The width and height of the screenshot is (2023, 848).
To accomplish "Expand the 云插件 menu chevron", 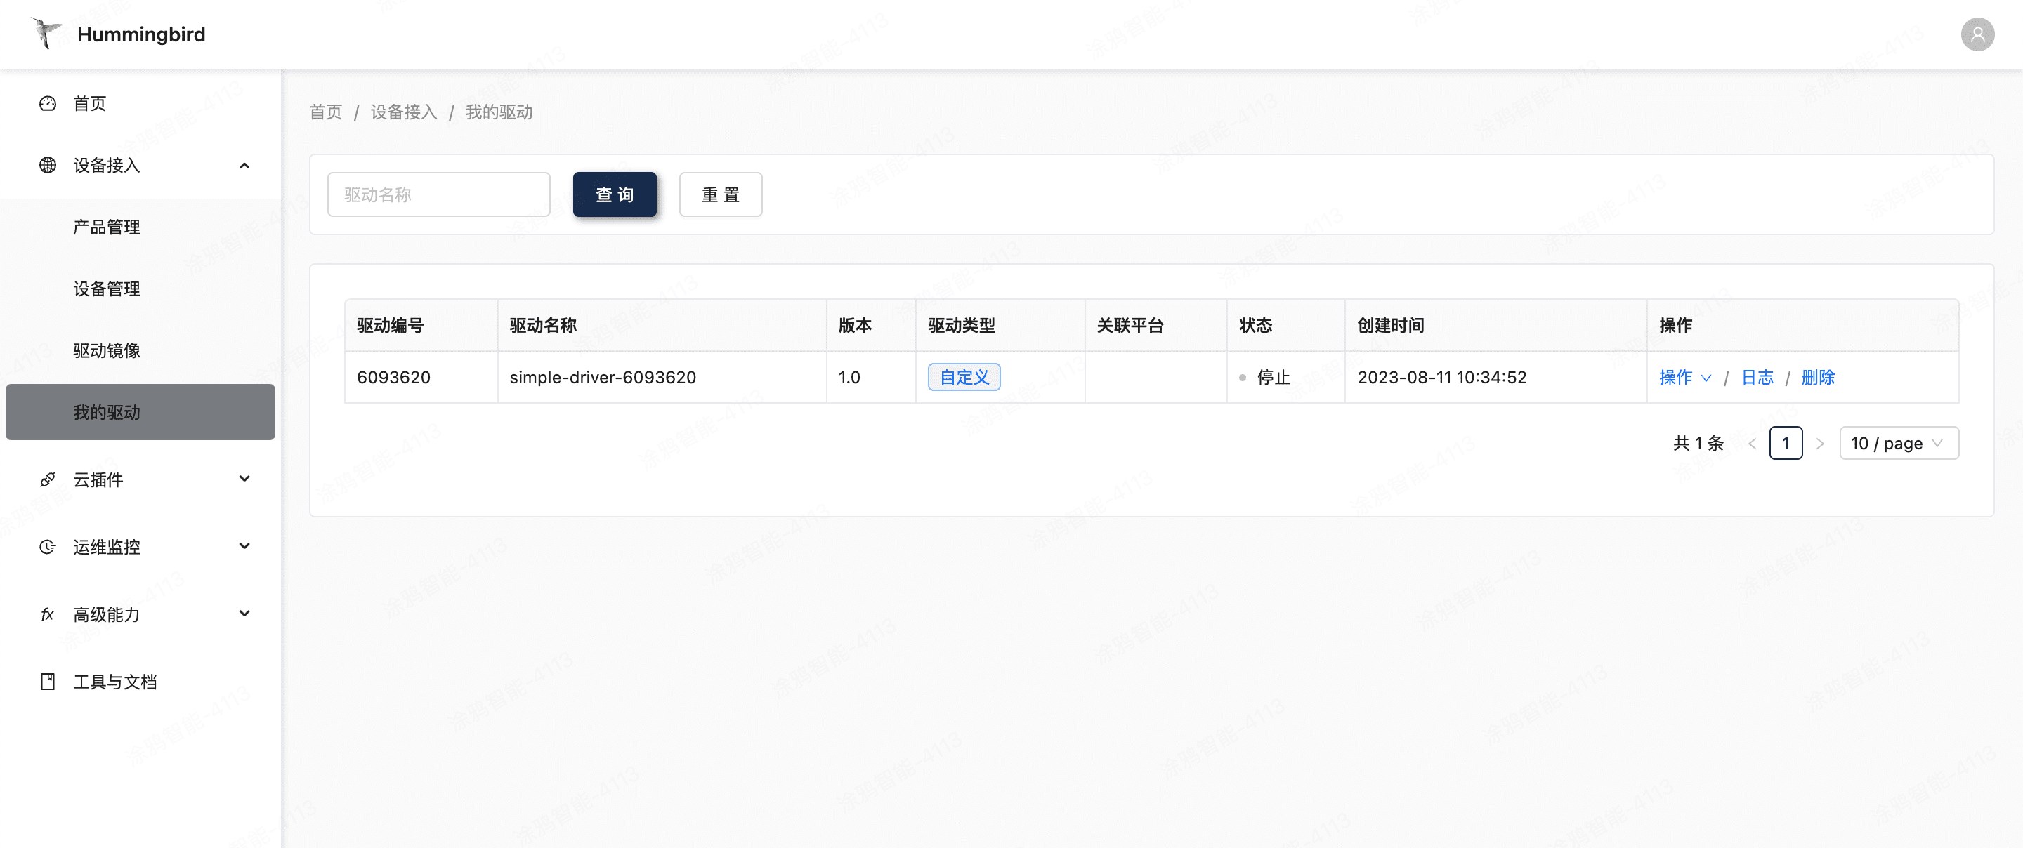I will (244, 479).
